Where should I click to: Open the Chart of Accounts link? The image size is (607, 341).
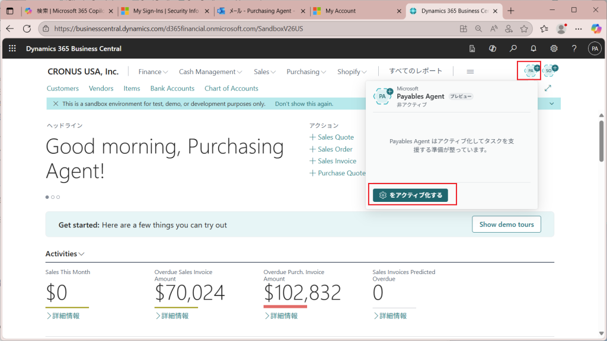tap(231, 88)
